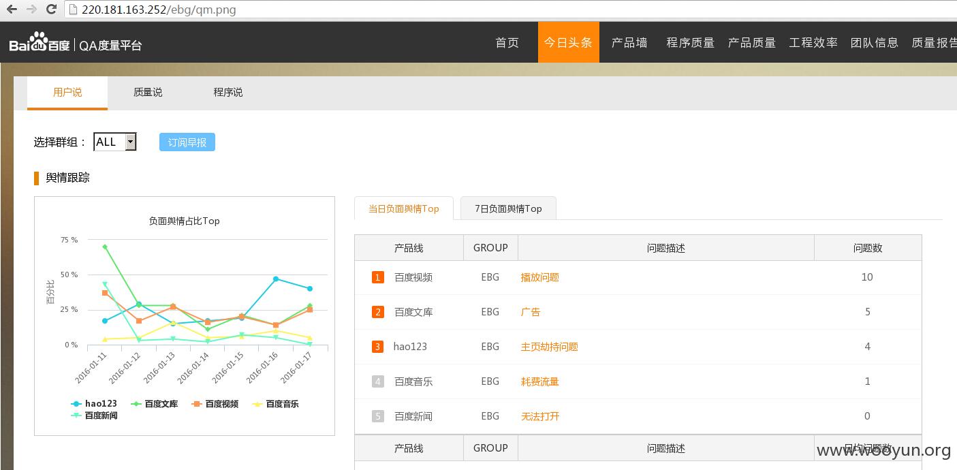Toggle the 百度音乐 series in the legend
This screenshot has width=957, height=470.
pos(276,404)
